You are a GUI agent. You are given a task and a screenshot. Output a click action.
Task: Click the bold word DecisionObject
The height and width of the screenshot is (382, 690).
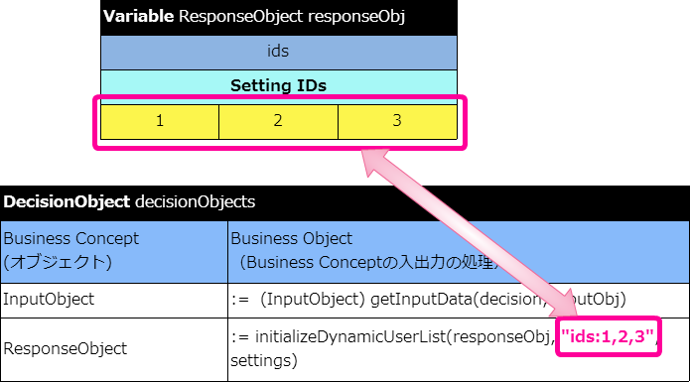(67, 201)
